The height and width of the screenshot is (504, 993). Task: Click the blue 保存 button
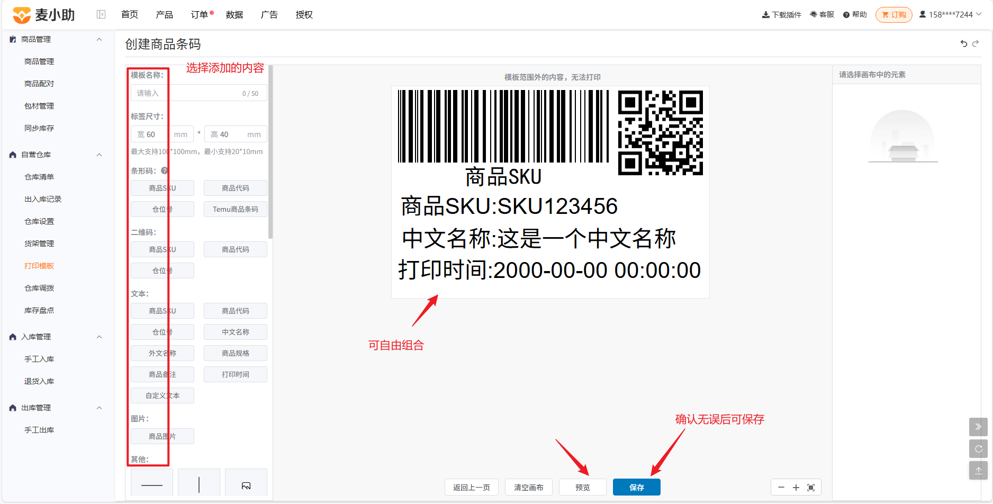[637, 487]
